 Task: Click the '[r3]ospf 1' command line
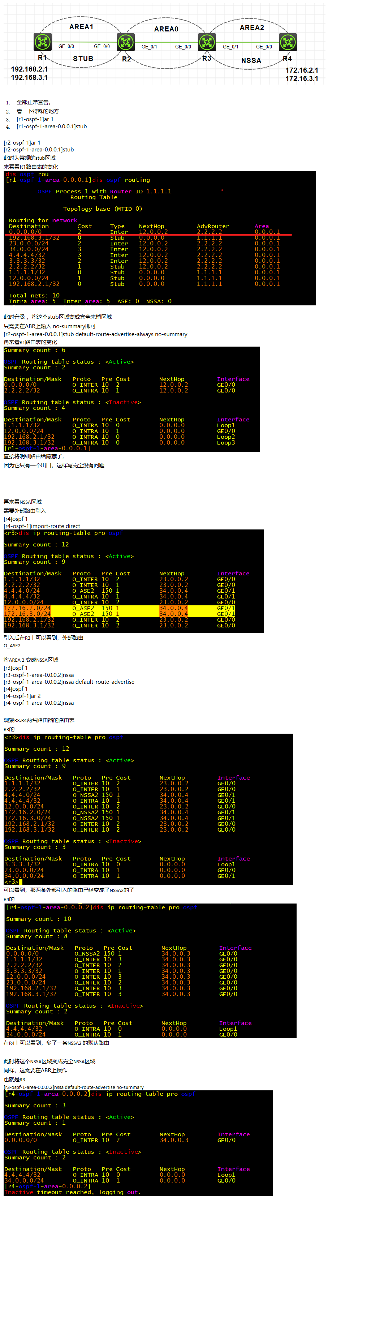(x=16, y=668)
